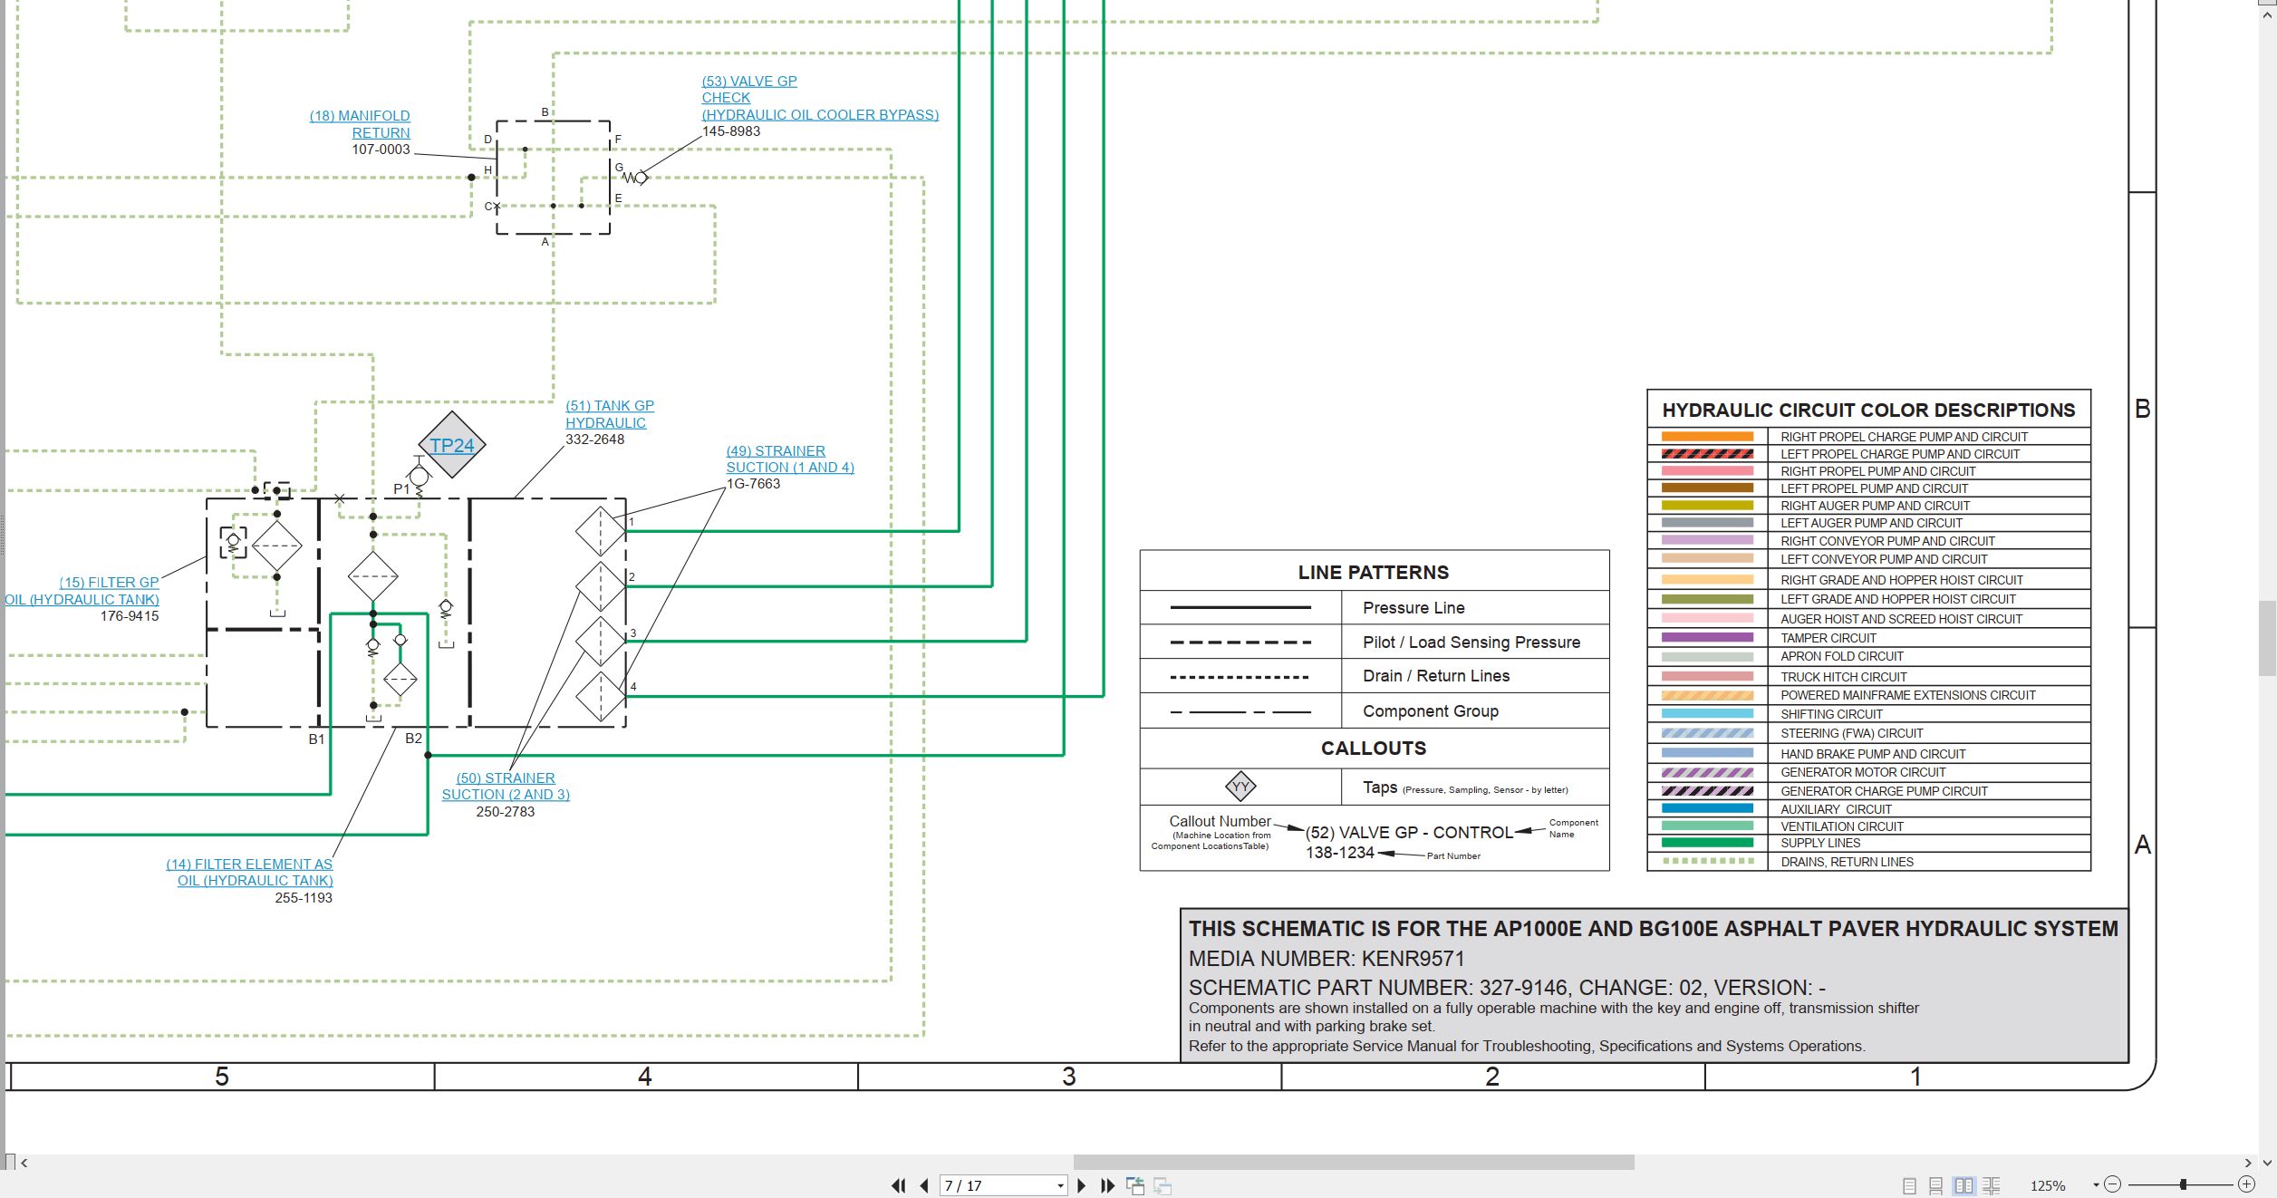Click the SCHEMATIC PART NUMBER: 327-9146 line
This screenshot has width=2277, height=1198.
click(1507, 988)
